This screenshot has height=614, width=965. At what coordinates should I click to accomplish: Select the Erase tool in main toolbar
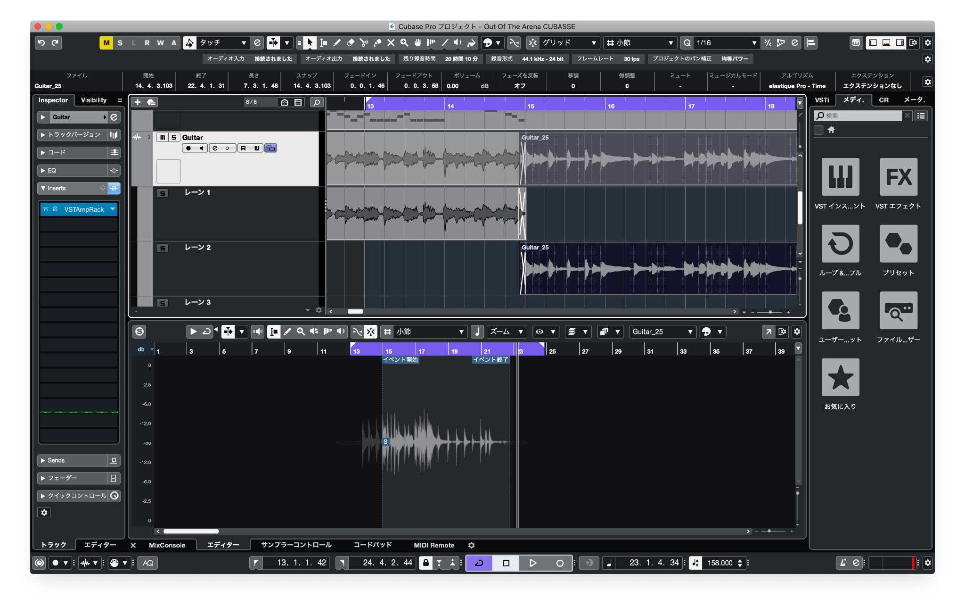[350, 43]
